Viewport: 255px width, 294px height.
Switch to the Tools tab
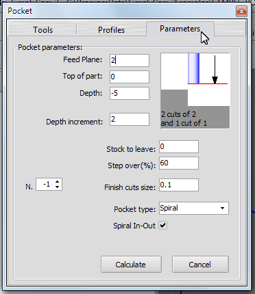pyautogui.click(x=42, y=30)
